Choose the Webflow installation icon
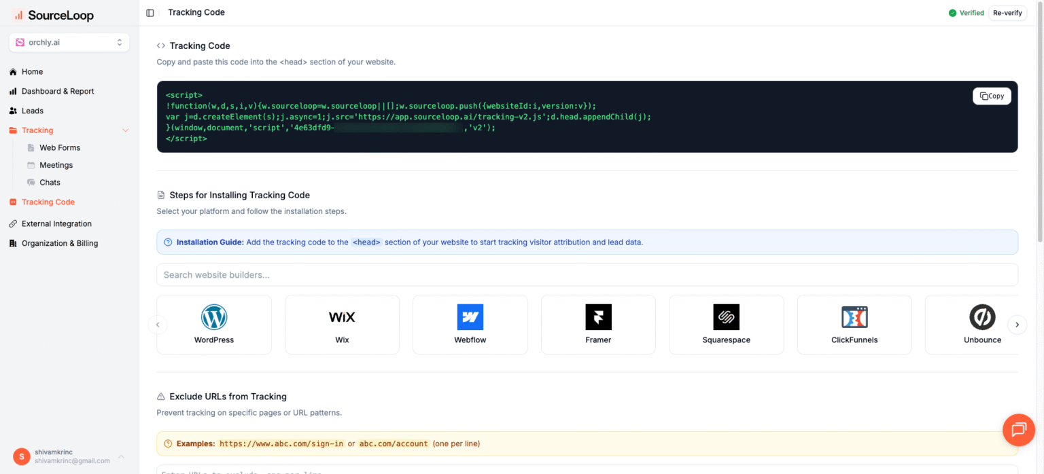The image size is (1044, 474). point(470,316)
